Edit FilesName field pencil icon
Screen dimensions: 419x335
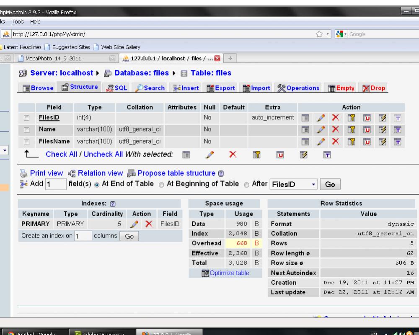321,142
